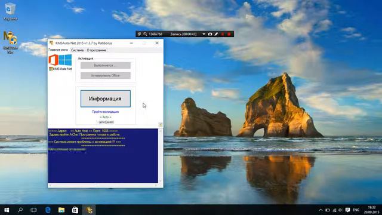Click the 'Система имеет проблемы с активацией' log line
The image size is (382, 215).
tap(85, 142)
